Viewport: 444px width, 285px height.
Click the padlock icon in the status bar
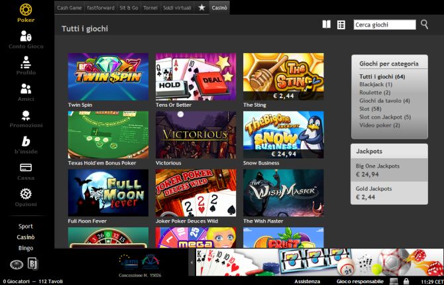click(406, 281)
